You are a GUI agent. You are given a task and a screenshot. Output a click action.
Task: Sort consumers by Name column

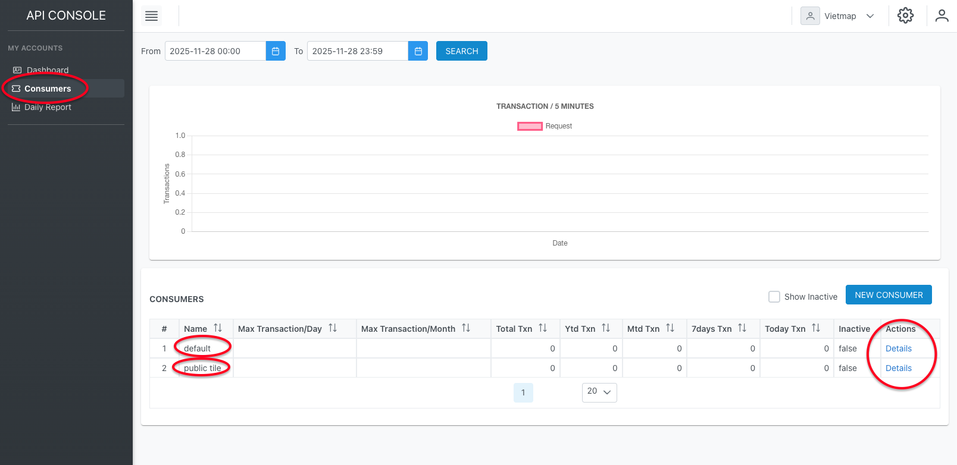pyautogui.click(x=218, y=328)
